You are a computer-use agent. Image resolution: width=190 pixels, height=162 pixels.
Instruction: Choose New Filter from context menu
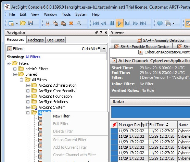pyautogui.click(x=61, y=116)
